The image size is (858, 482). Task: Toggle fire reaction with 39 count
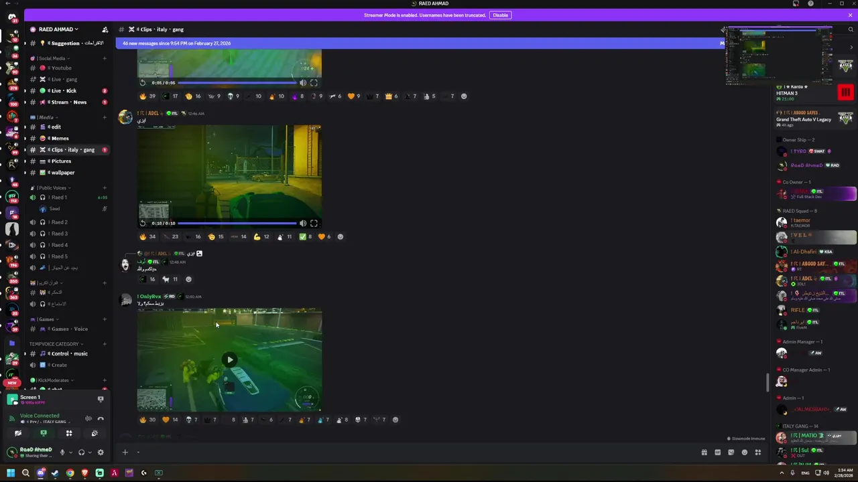click(x=147, y=96)
